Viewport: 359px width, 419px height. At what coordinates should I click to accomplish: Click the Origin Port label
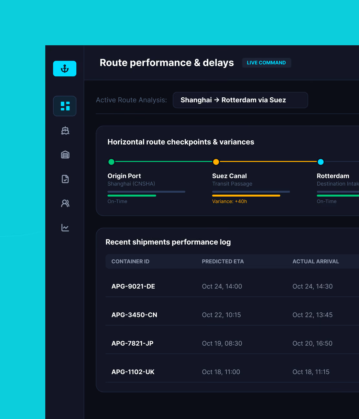tap(124, 176)
